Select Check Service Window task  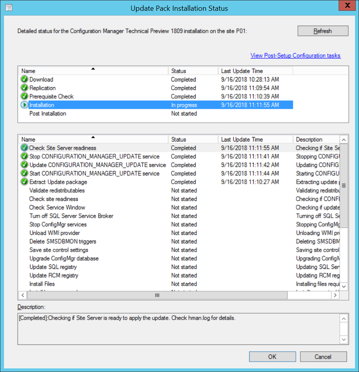point(179,208)
